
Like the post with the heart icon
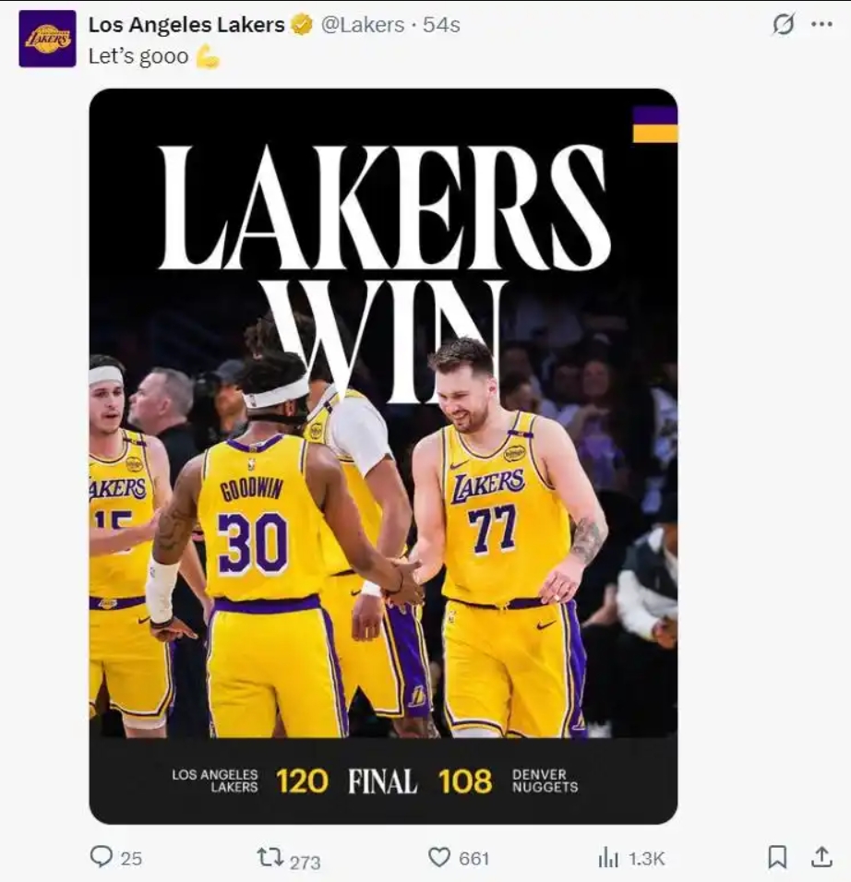pos(439,857)
